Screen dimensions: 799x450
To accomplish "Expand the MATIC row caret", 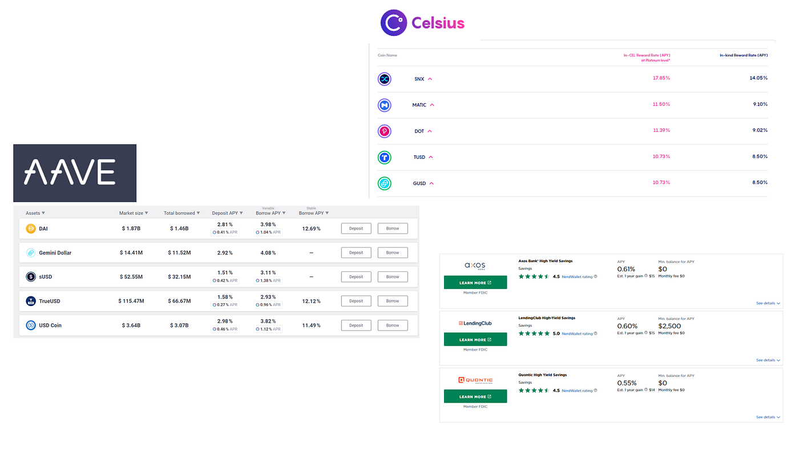I will click(x=432, y=105).
